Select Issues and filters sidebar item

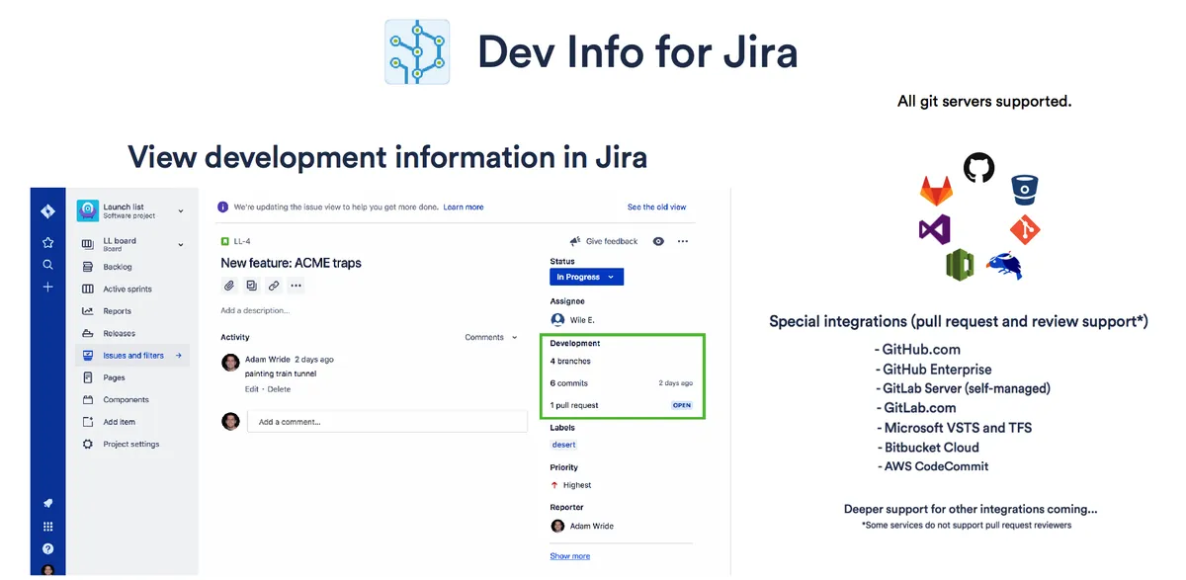tap(132, 356)
